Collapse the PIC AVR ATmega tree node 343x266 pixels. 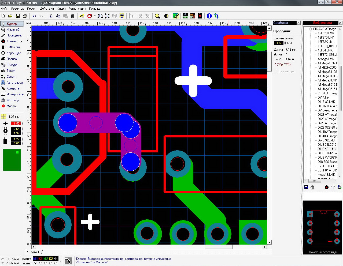[310, 29]
